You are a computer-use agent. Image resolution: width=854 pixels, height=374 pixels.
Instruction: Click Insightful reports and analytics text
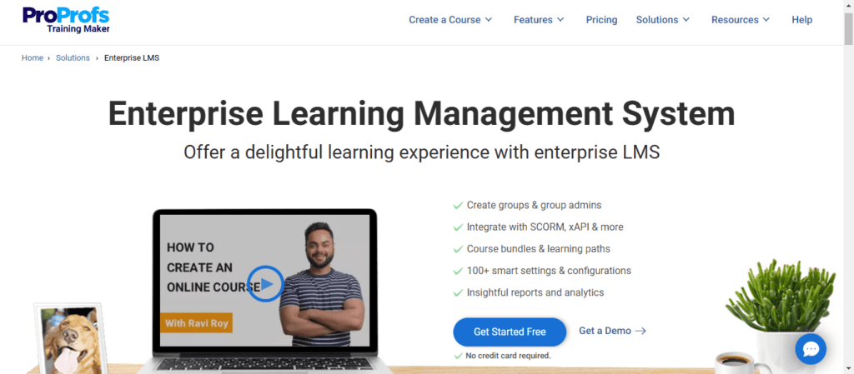pos(535,292)
